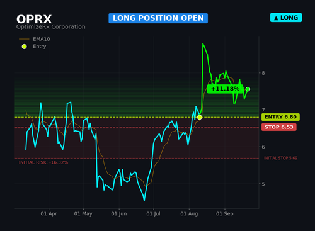Click the +11.18% gain label
Viewport: 315px width, 231px height.
(225, 89)
